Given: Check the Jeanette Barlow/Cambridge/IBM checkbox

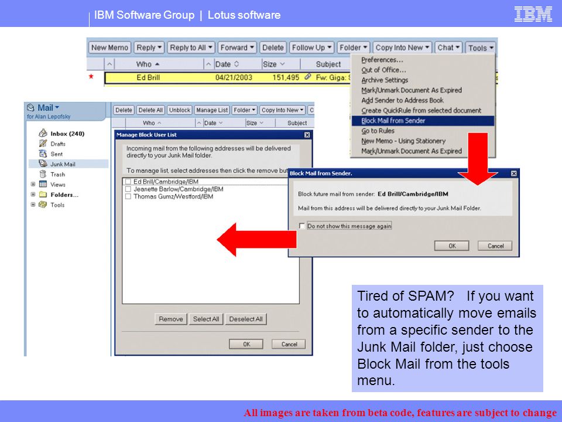Looking at the screenshot, I should [x=128, y=189].
